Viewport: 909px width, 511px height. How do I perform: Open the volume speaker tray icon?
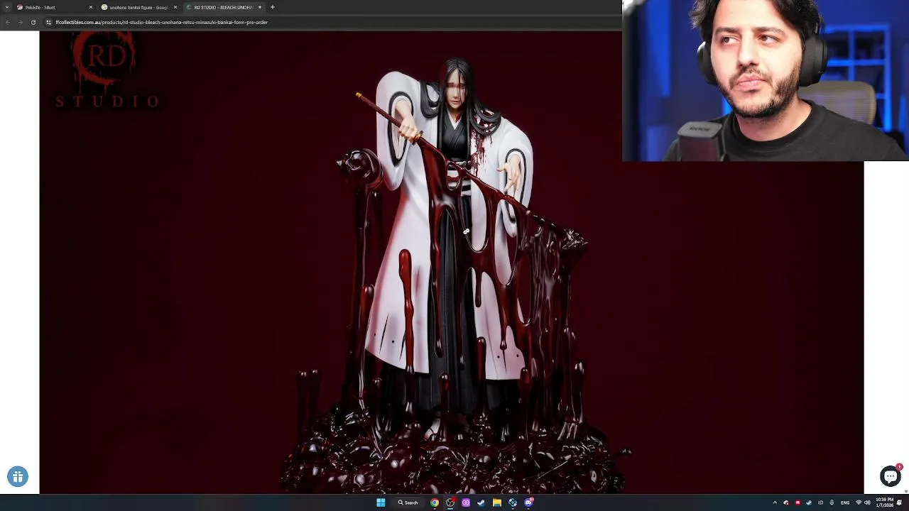click(x=867, y=502)
